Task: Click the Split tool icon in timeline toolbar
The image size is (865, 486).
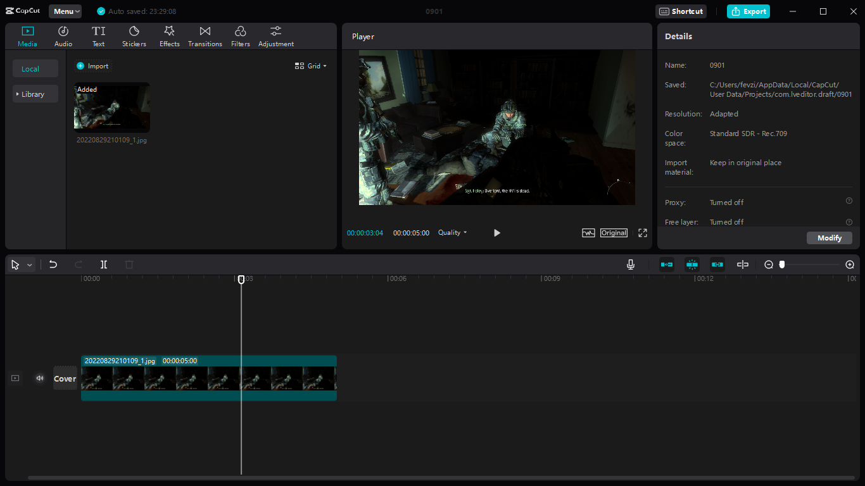Action: click(104, 265)
